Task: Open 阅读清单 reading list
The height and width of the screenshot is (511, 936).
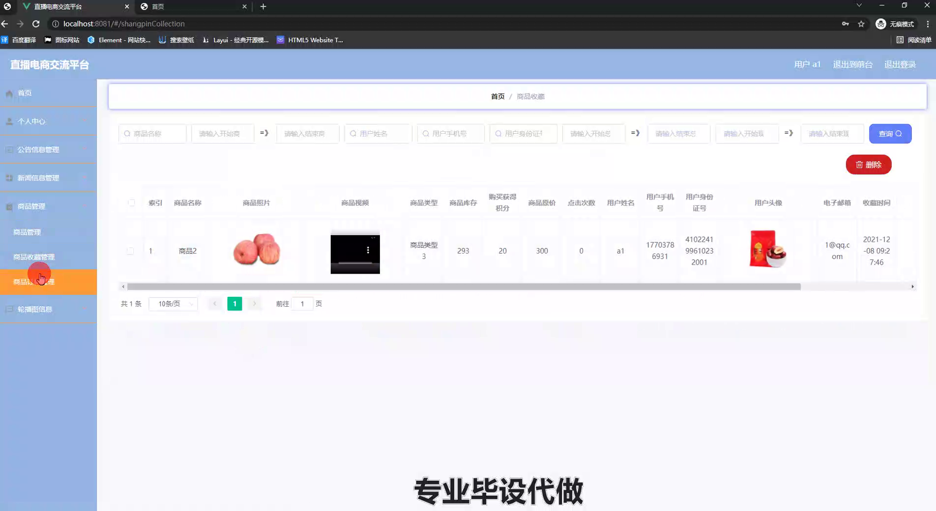Action: click(x=914, y=40)
